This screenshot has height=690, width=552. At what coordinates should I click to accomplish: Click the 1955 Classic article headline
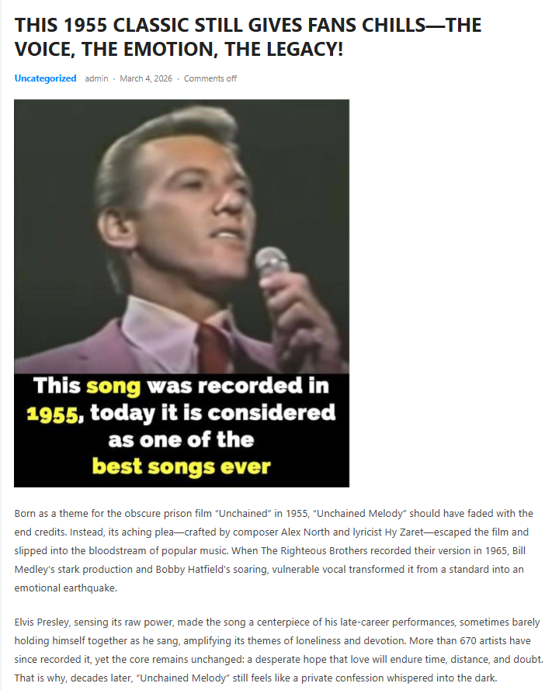(248, 37)
